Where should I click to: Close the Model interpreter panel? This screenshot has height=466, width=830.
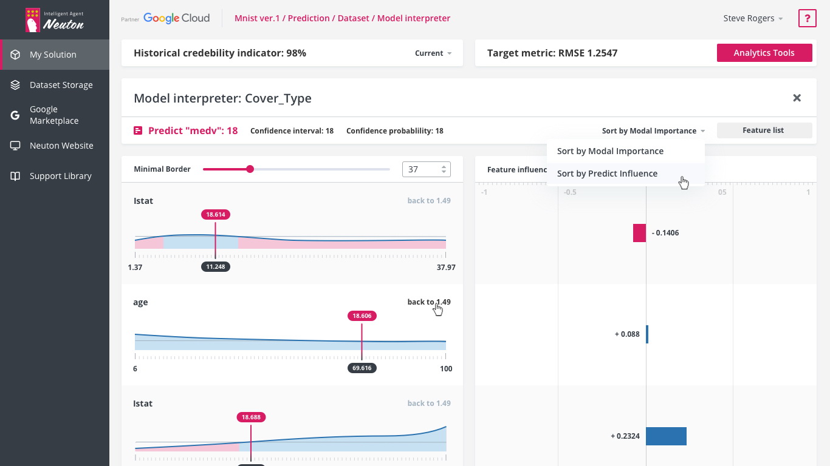[x=797, y=98]
